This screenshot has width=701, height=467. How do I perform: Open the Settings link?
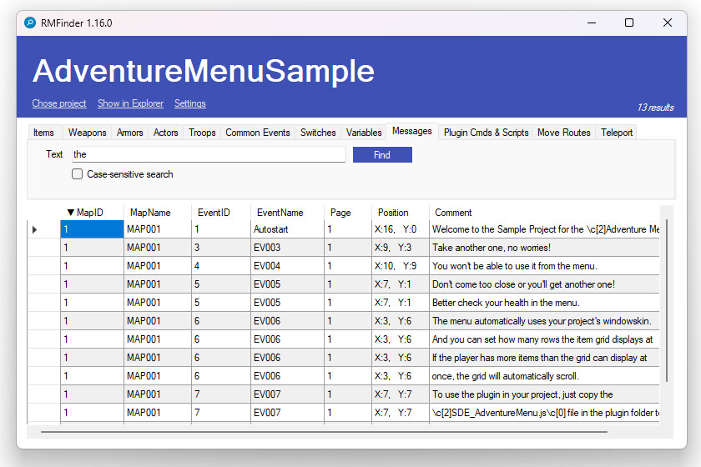coord(189,103)
